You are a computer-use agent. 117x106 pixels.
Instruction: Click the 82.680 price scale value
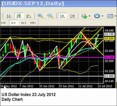click(x=109, y=51)
